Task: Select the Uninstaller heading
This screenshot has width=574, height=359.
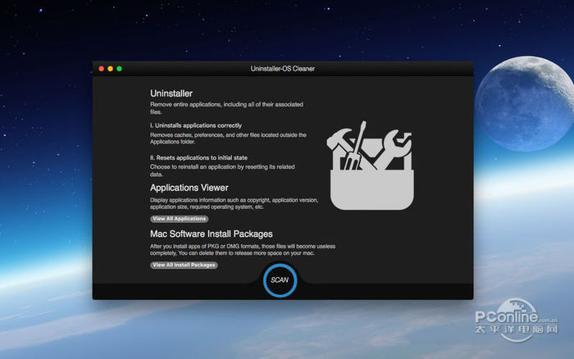Action: [171, 93]
